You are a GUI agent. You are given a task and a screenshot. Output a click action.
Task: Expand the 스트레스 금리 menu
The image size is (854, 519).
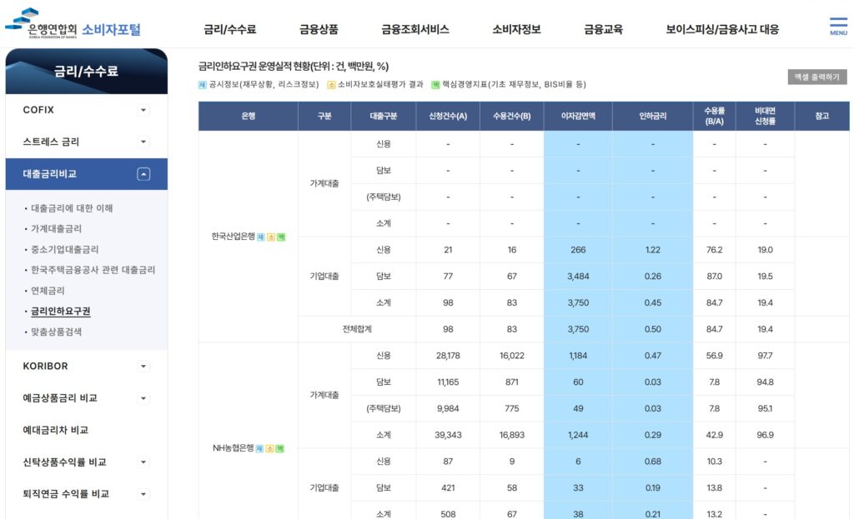tap(143, 142)
